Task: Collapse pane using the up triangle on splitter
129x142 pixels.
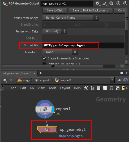Action: (x=57, y=70)
